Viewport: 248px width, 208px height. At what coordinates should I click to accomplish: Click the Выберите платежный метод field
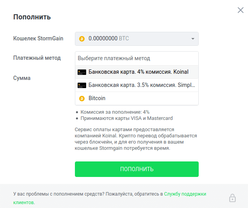click(137, 58)
